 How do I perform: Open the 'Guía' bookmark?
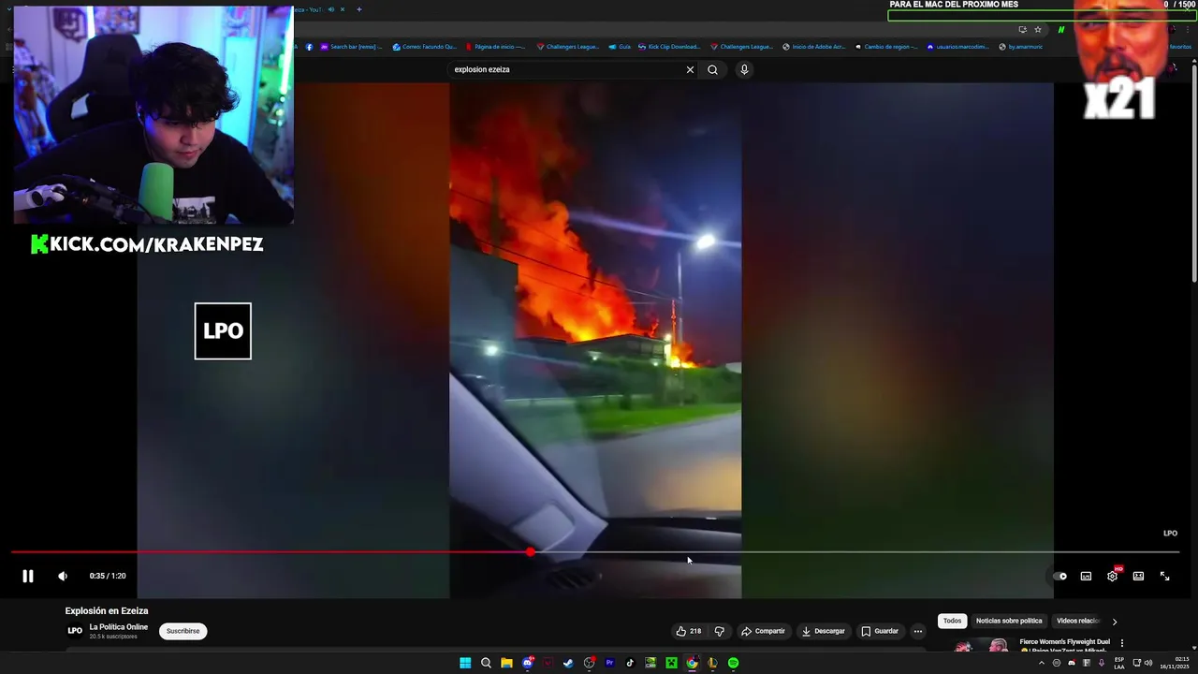620,47
